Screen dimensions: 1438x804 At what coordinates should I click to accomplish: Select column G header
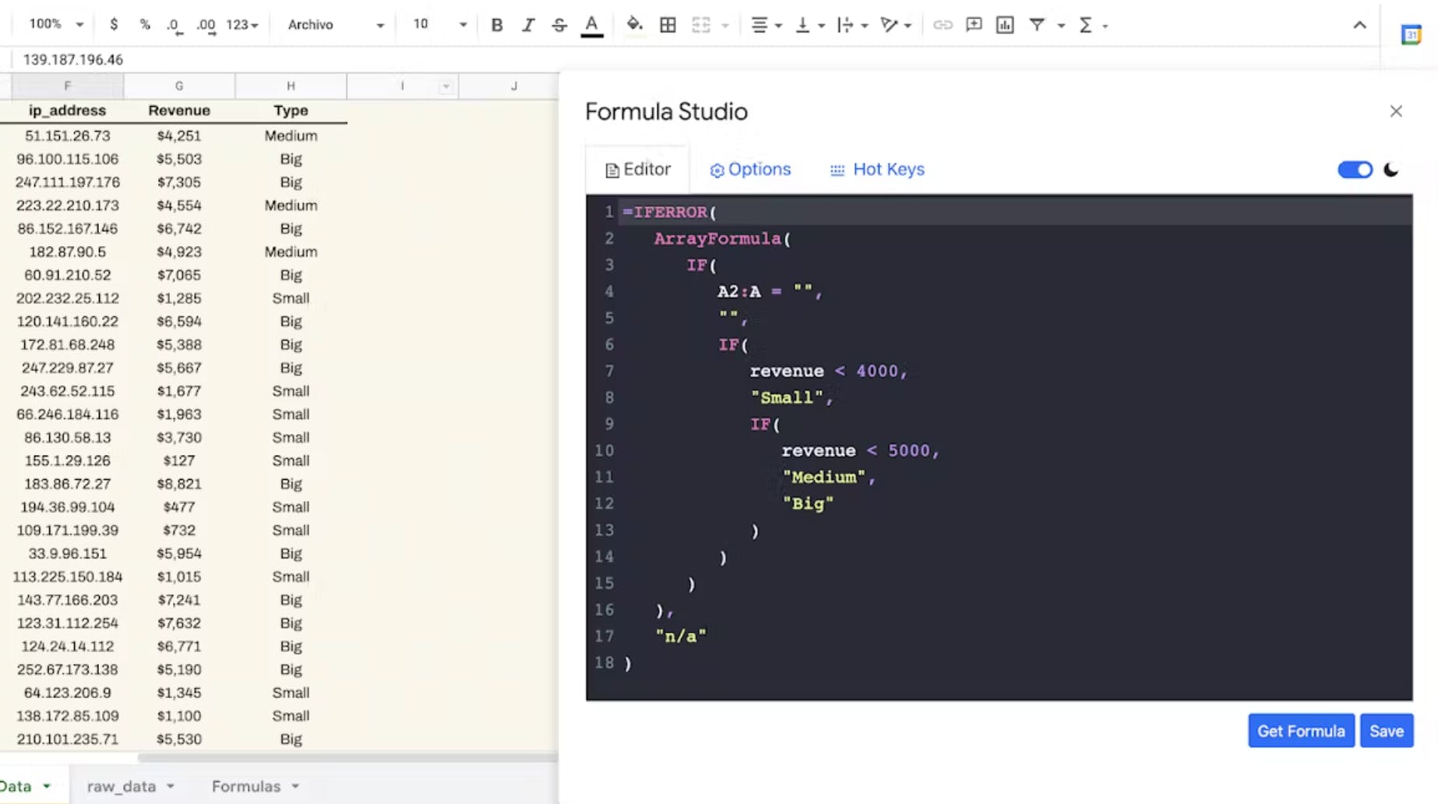pos(179,86)
